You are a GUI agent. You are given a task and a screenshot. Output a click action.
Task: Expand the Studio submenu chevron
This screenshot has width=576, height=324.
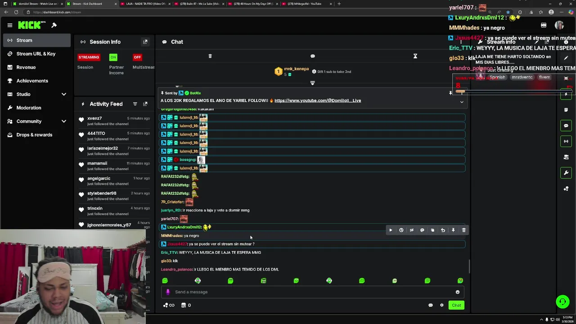point(64,94)
